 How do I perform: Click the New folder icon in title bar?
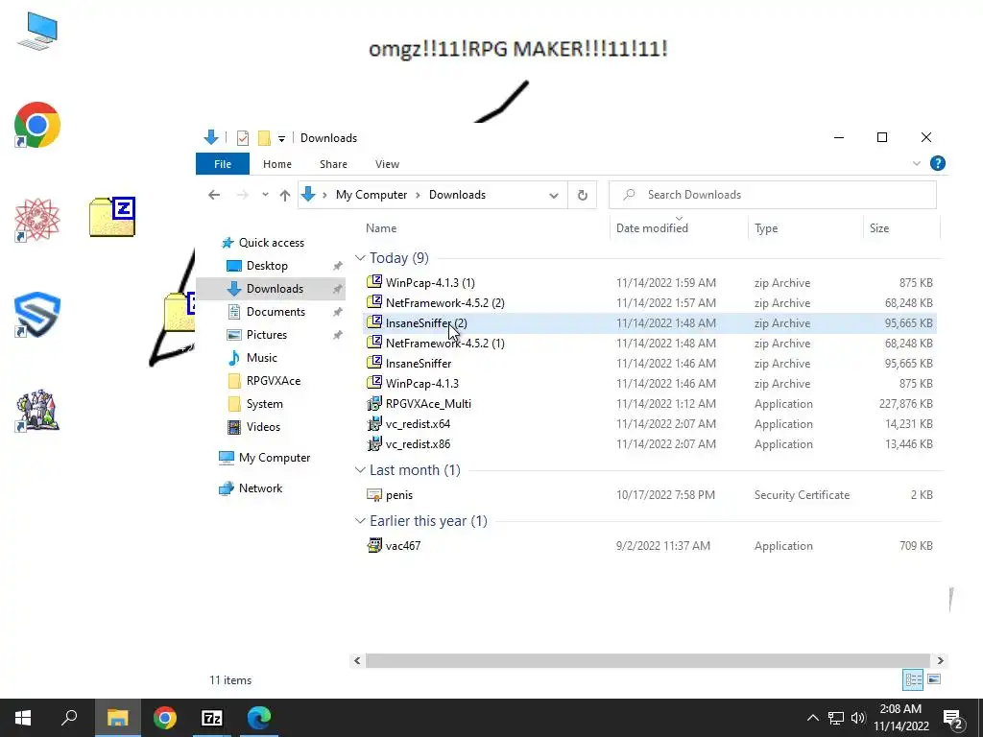coord(265,138)
